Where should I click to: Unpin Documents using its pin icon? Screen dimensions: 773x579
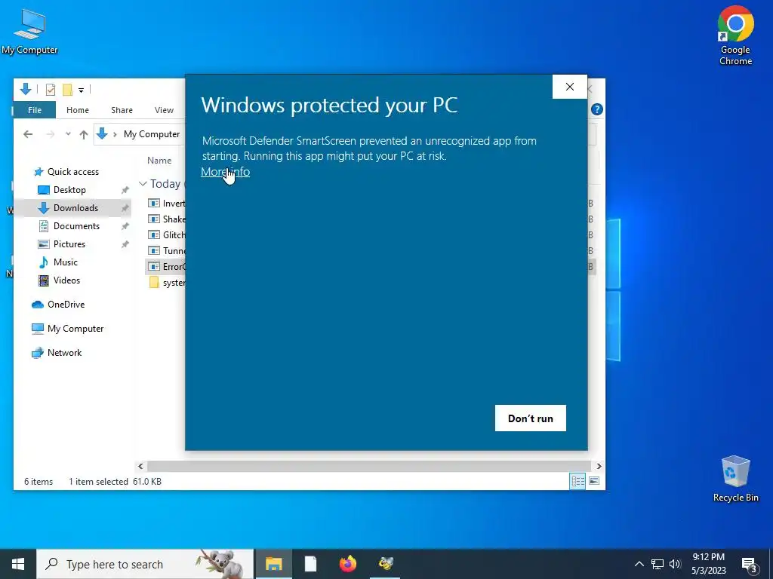coord(125,226)
